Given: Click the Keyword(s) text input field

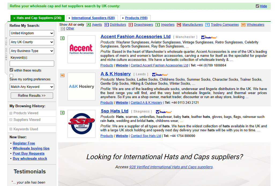Looking at the screenshot, I should [32, 64].
